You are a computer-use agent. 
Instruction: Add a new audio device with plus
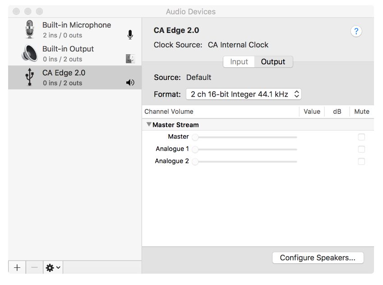click(17, 268)
